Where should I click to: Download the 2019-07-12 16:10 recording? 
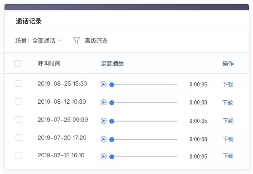[x=228, y=156]
